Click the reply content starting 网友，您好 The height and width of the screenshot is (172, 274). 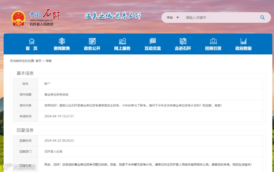point(148,164)
